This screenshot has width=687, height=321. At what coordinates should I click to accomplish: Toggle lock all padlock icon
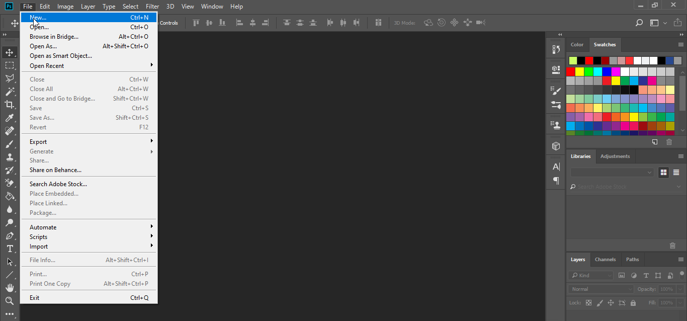(x=633, y=303)
